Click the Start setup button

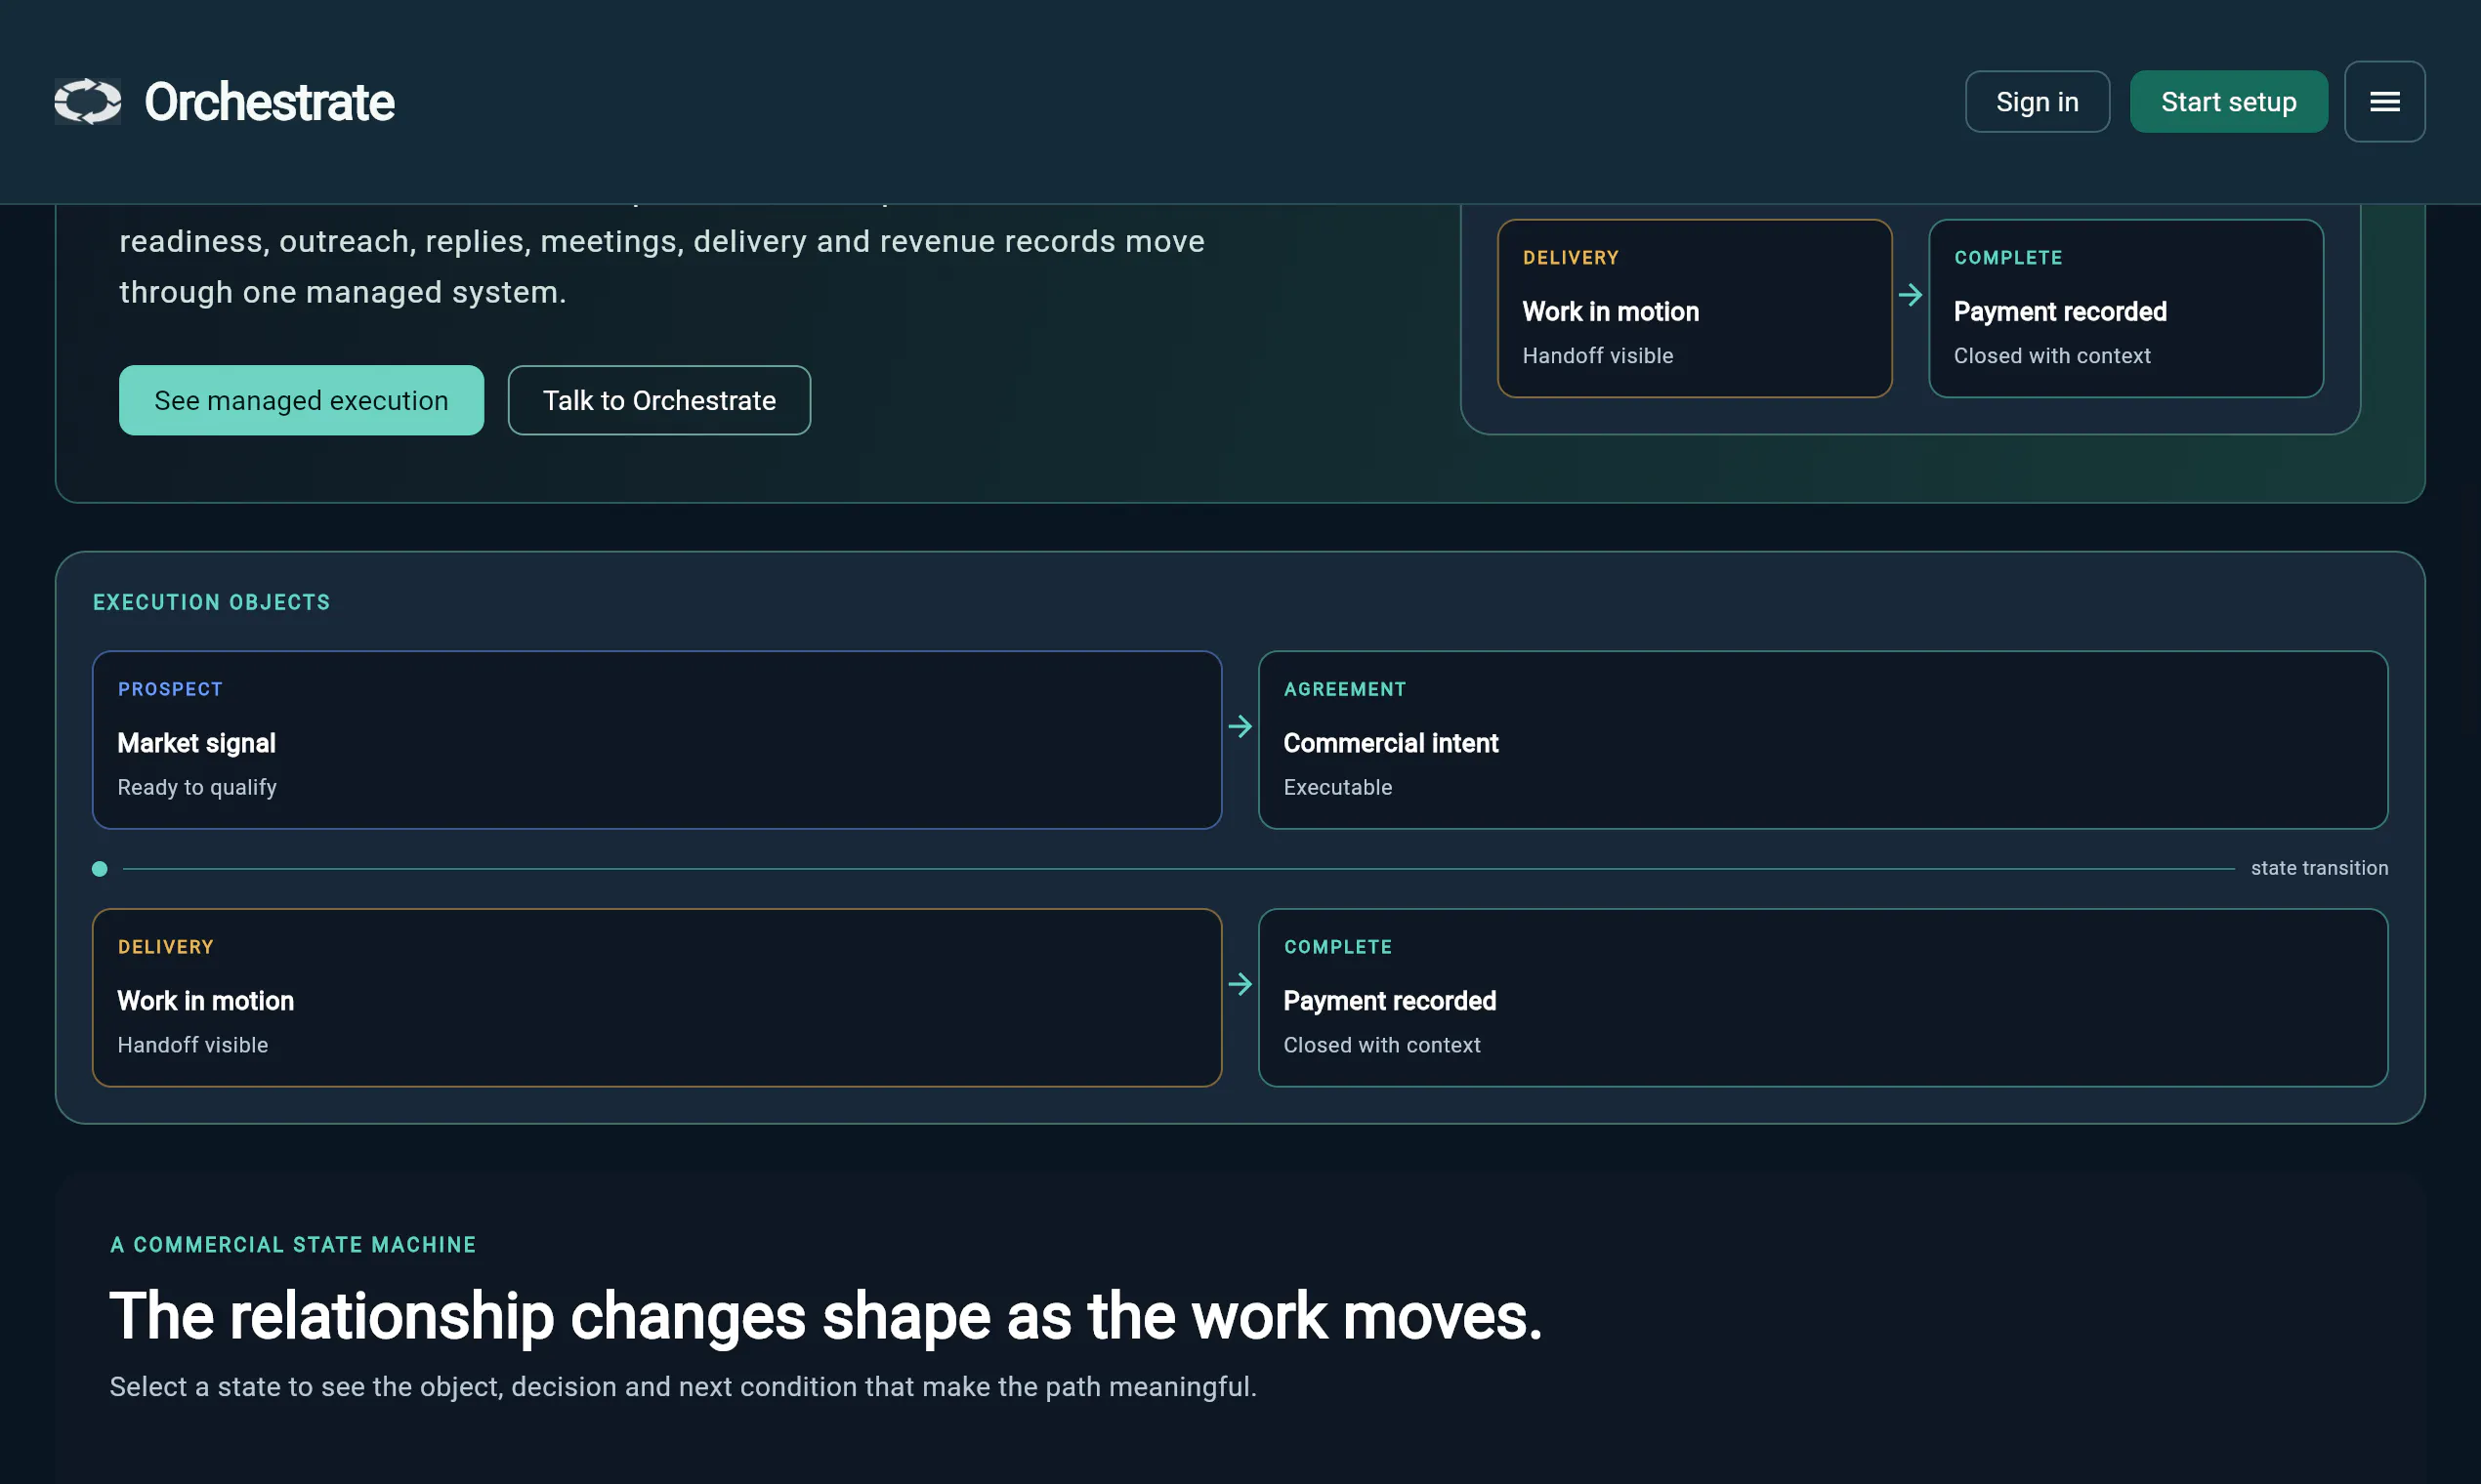pyautogui.click(x=2228, y=101)
